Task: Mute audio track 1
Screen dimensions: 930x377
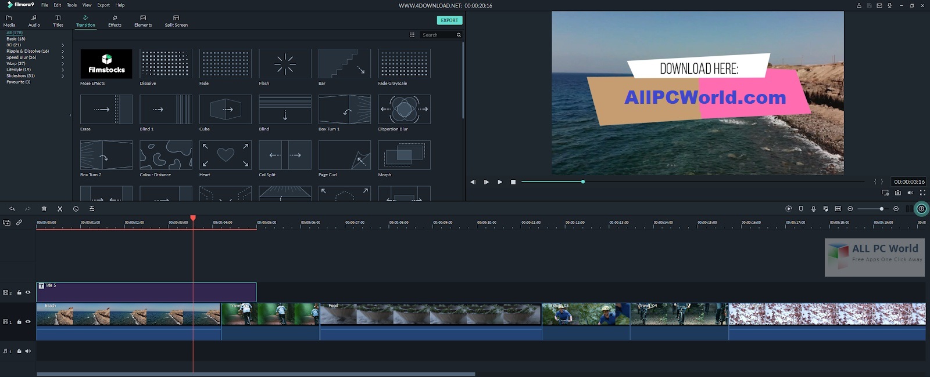Action: point(28,351)
